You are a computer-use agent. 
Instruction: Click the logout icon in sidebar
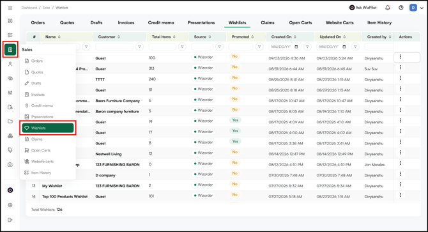pos(10,220)
